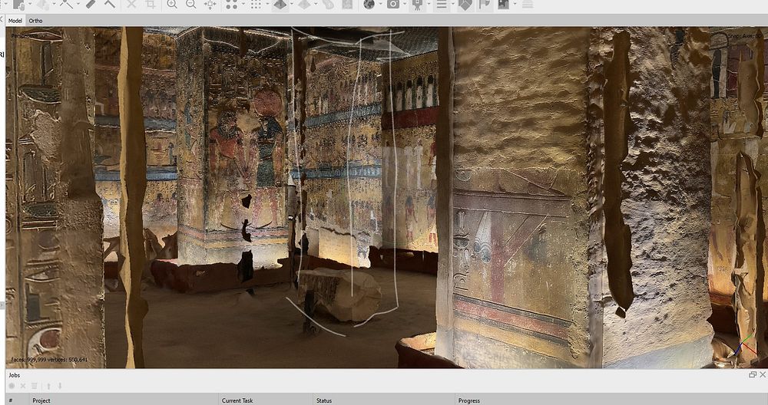Image resolution: width=768 pixels, height=405 pixels.
Task: Open the dropdown next to the camera icon
Action: click(405, 5)
